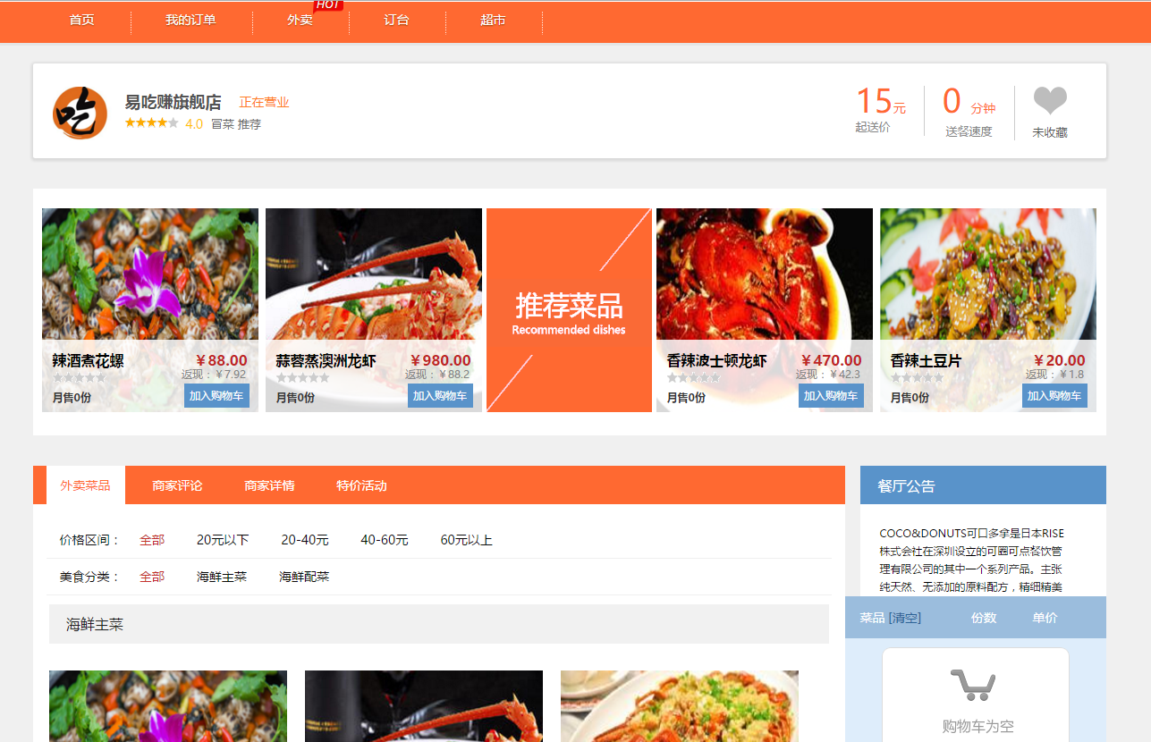
Task: Select 全部 in the 美食分类 filter
Action: 152,577
